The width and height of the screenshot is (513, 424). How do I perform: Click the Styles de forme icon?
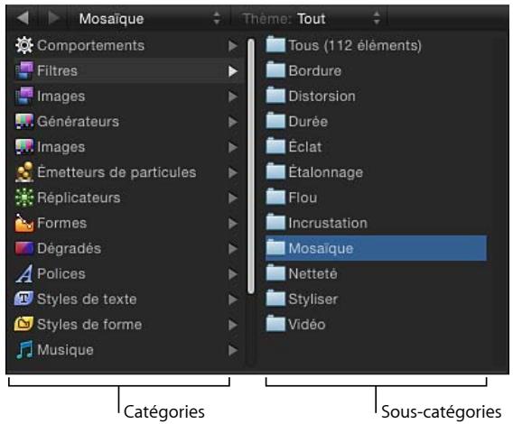click(x=23, y=324)
